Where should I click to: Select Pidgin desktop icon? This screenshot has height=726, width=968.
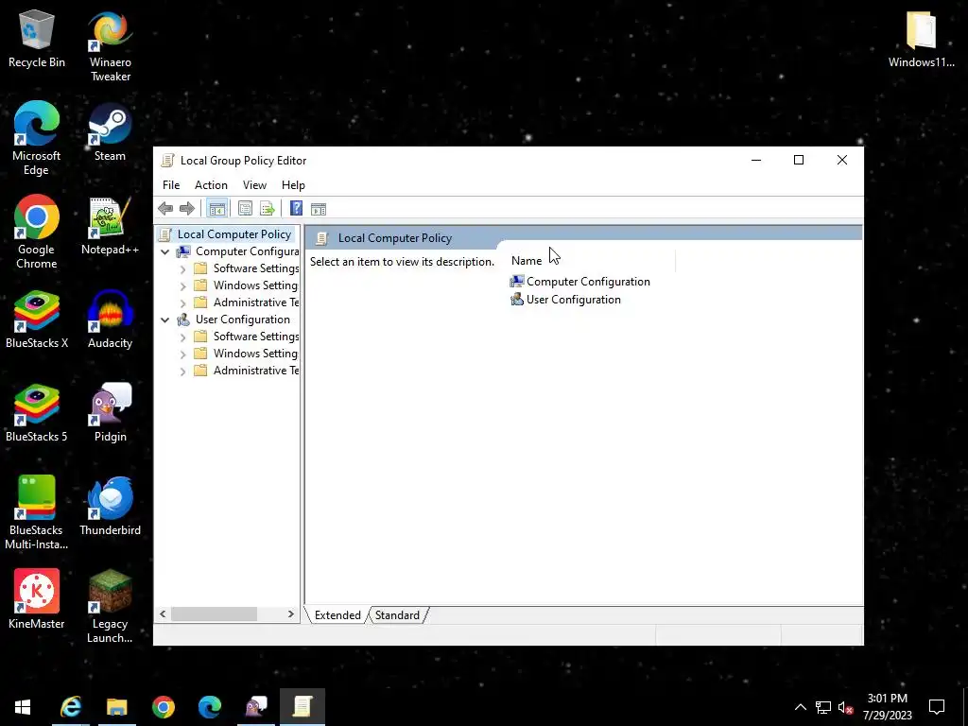(110, 414)
